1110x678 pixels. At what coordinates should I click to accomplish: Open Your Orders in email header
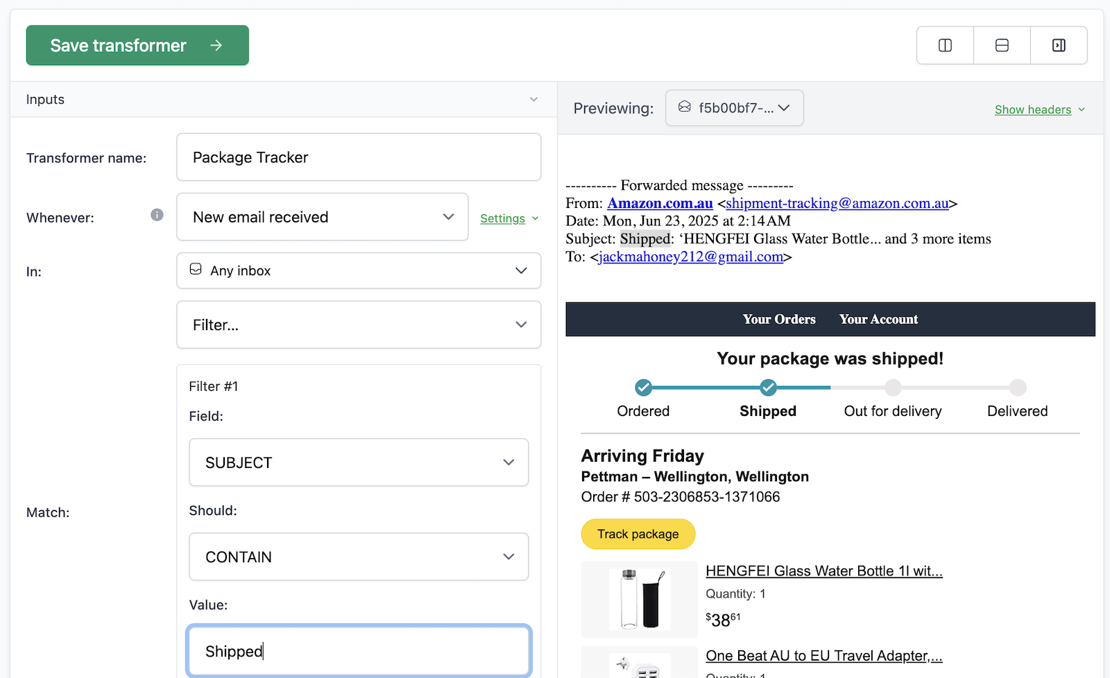[x=779, y=320]
